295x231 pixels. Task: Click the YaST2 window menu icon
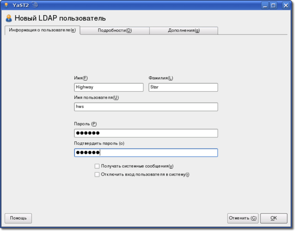[x=5, y=5]
